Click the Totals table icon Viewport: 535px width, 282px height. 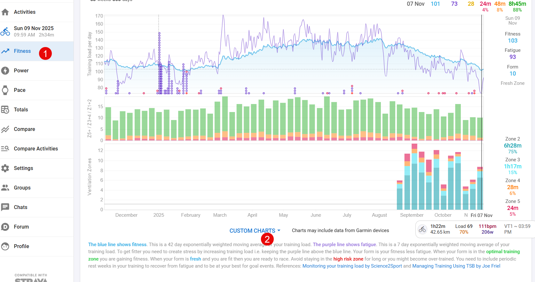(5, 110)
